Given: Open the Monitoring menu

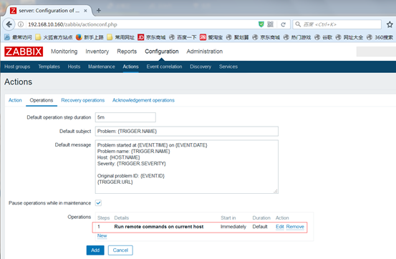Looking at the screenshot, I should pos(64,52).
